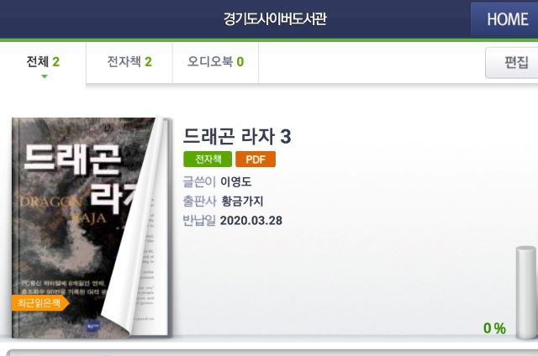The image size is (538, 356).
Task: Click the 0 % progress indicator
Action: [494, 328]
